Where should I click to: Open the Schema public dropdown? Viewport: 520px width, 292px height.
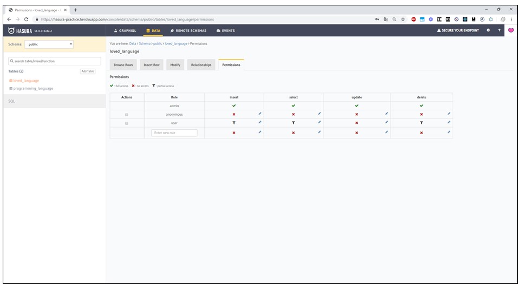point(49,44)
